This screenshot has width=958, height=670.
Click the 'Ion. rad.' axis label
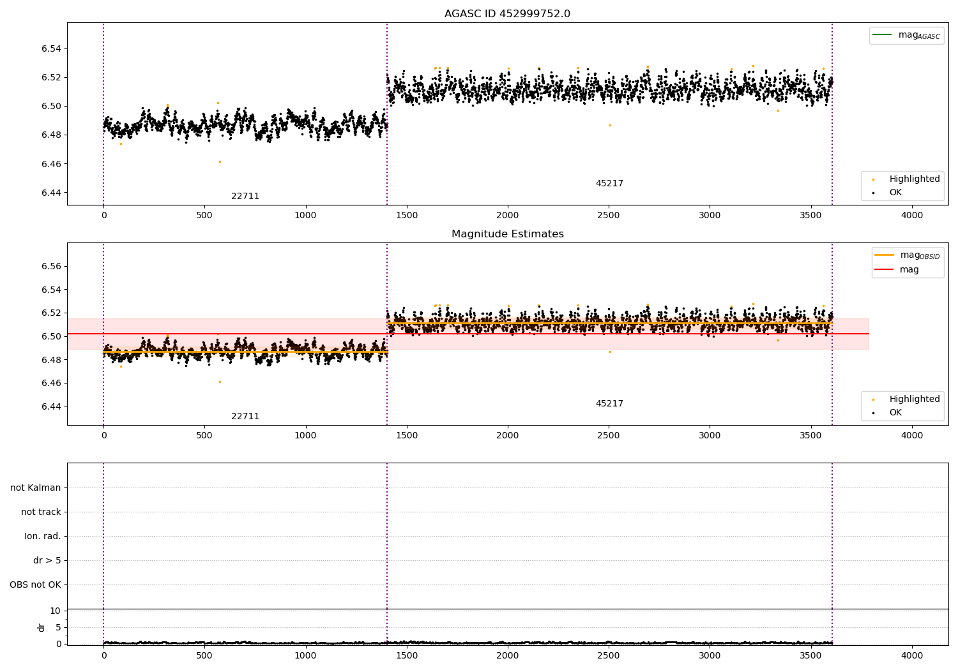[x=43, y=536]
